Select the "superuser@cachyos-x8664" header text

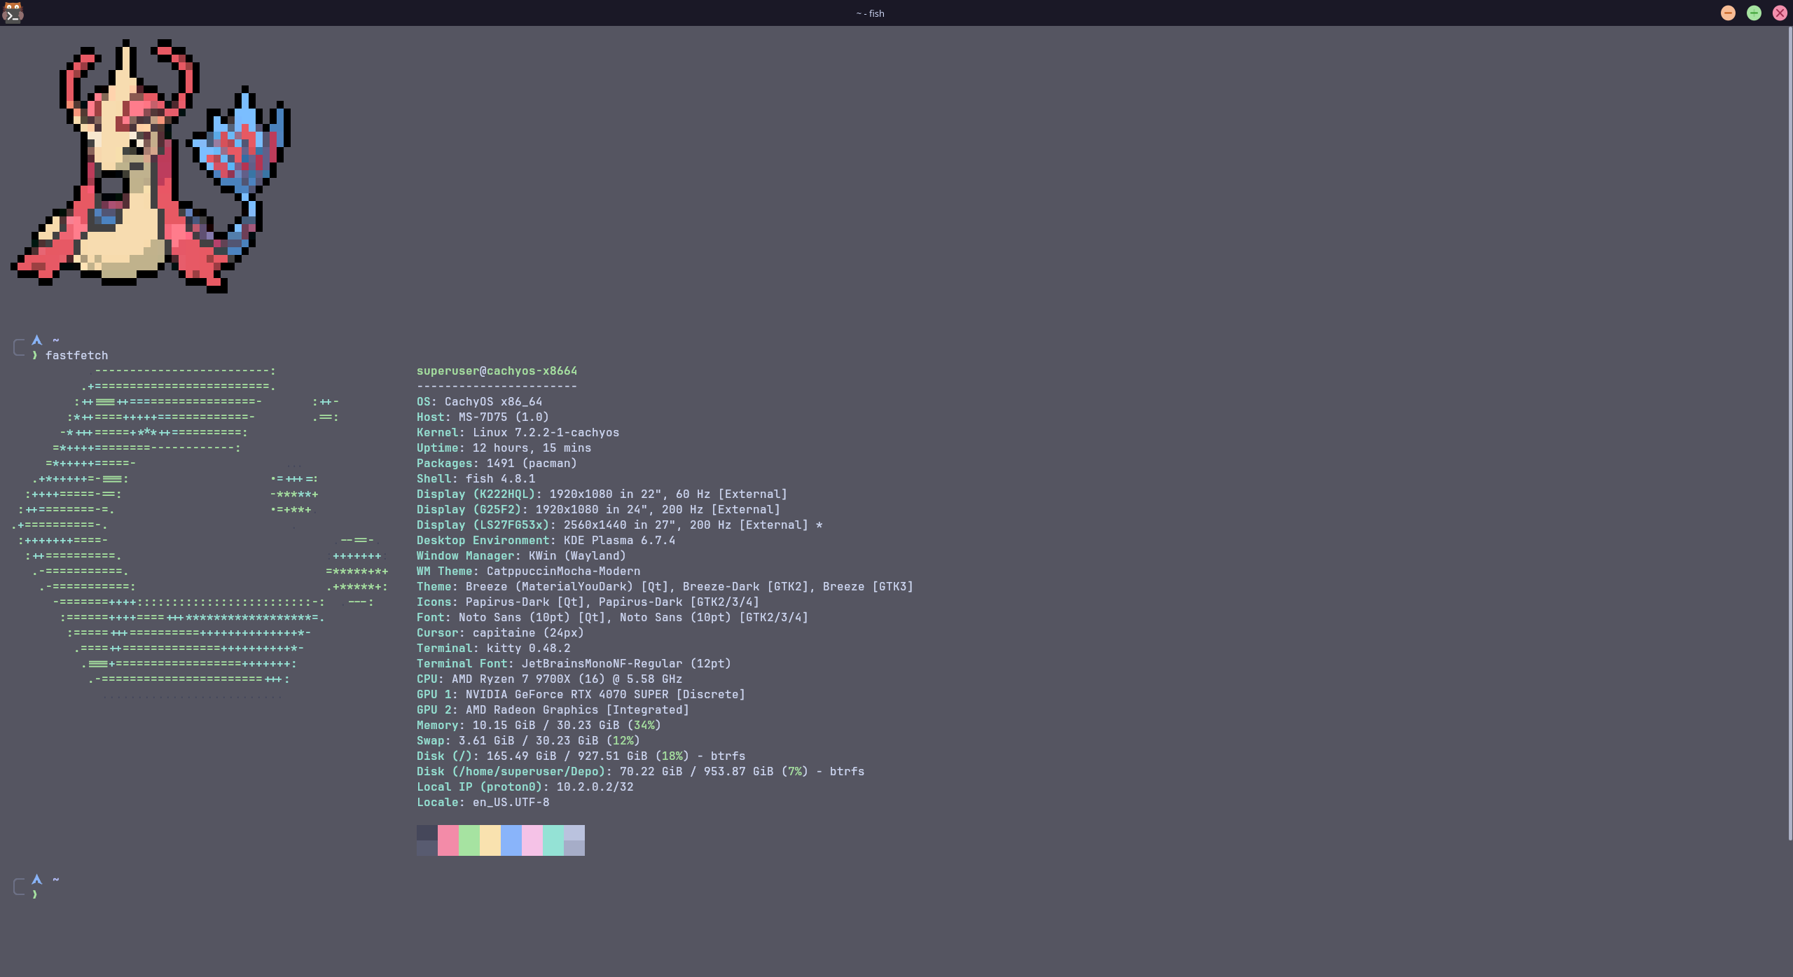tap(497, 370)
